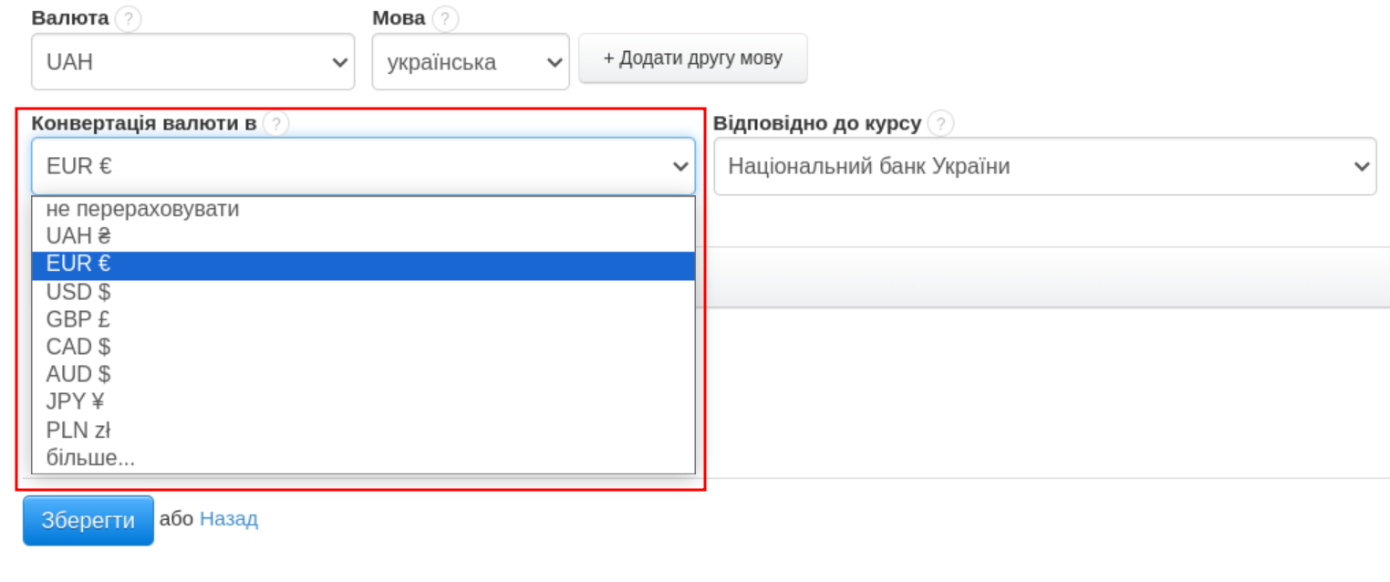Choose GBP £ from the list
1390x582 pixels.
(x=79, y=319)
